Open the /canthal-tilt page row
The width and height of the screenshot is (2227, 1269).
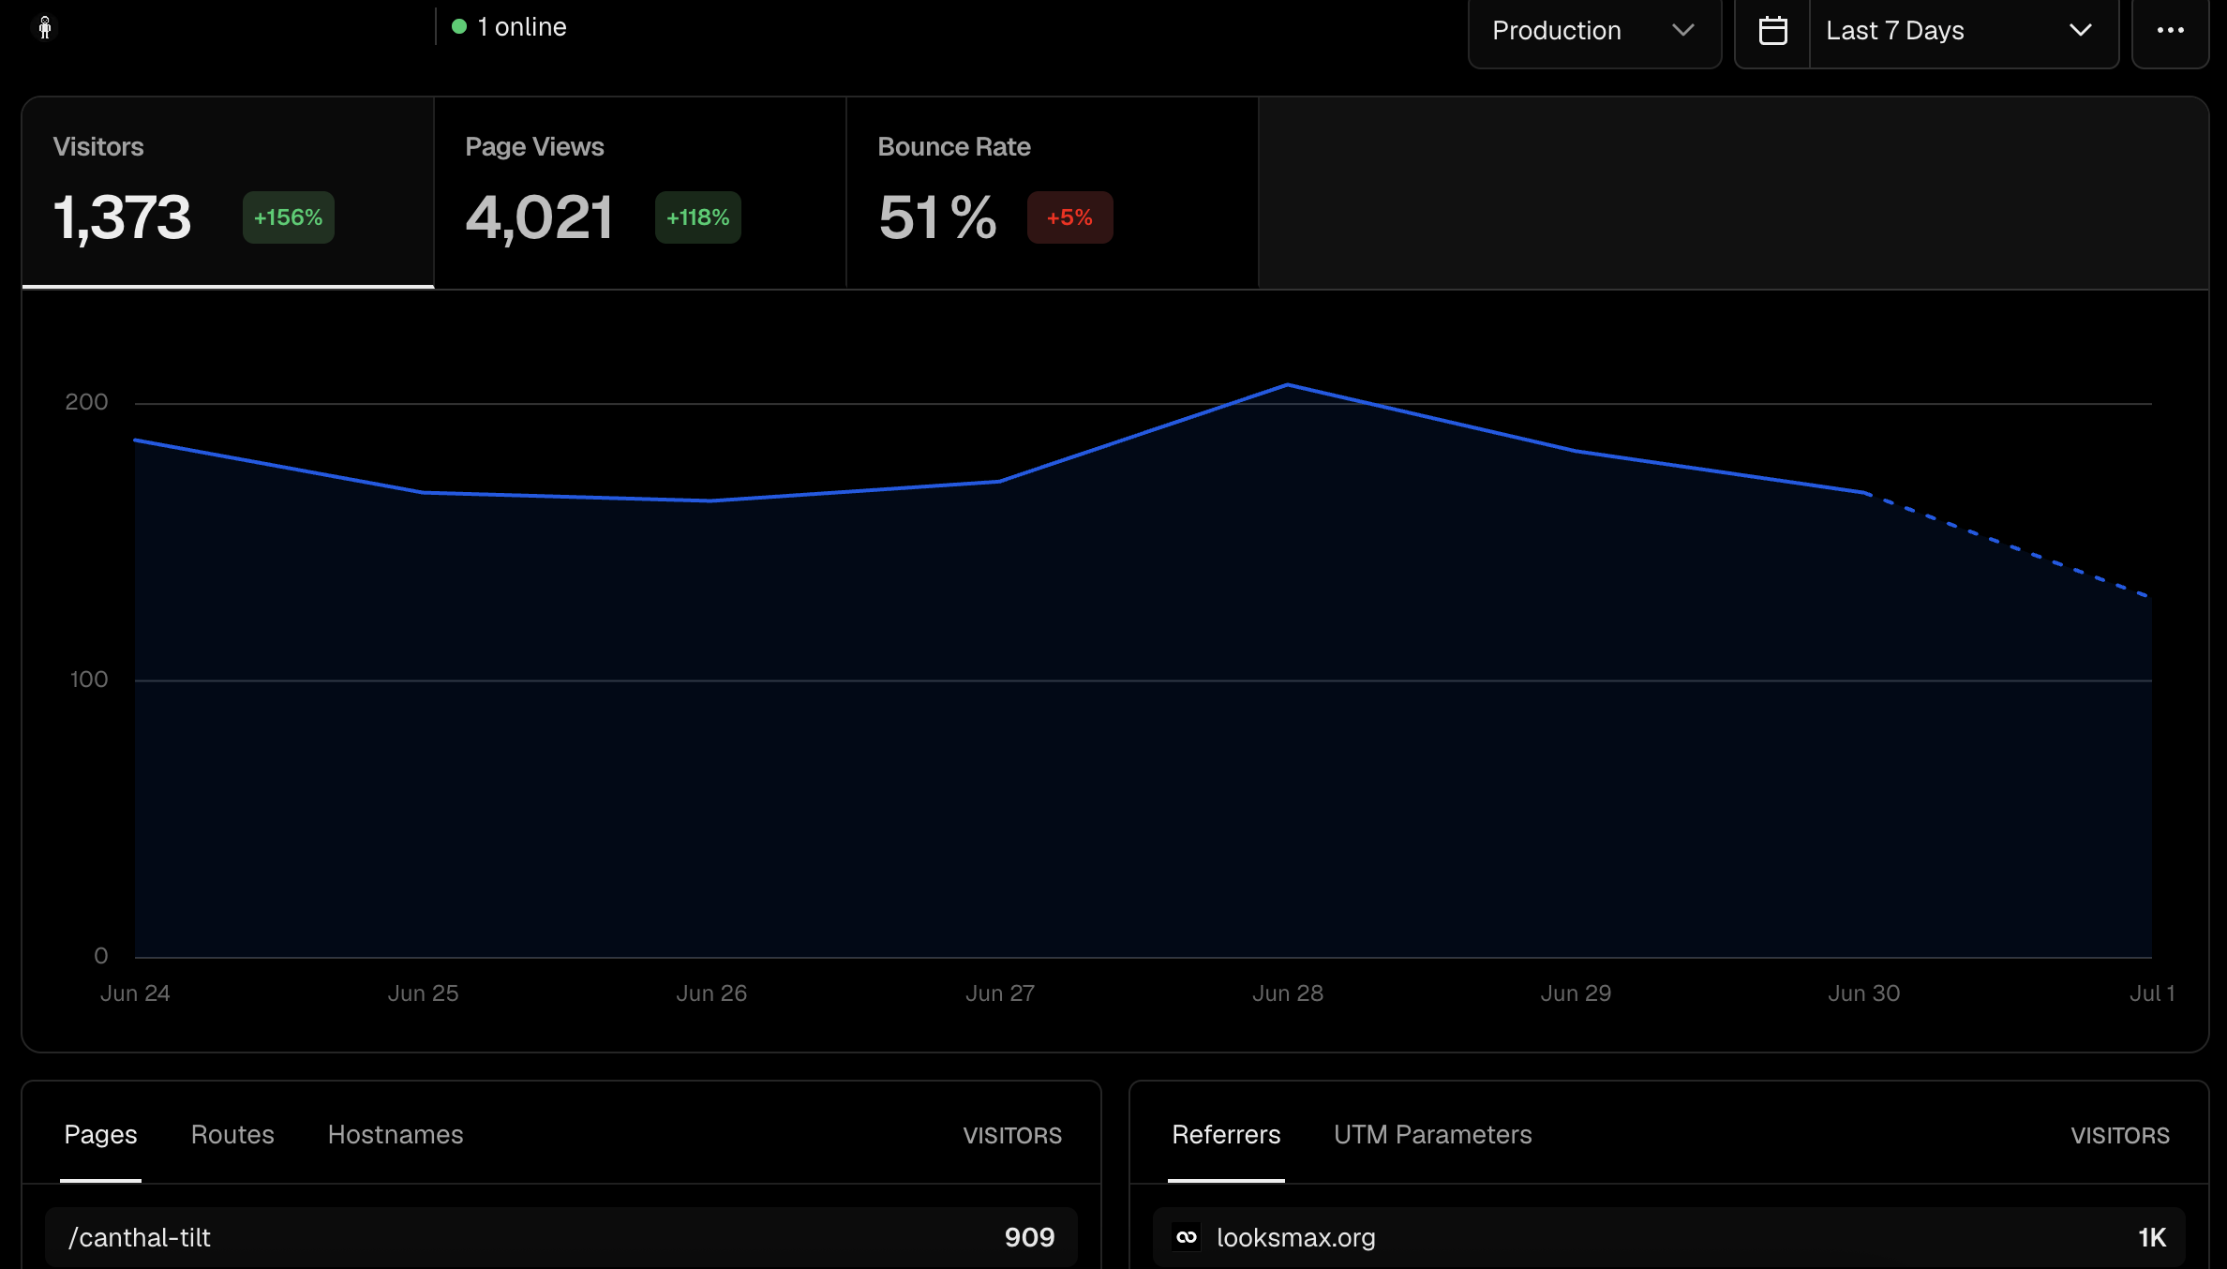(x=561, y=1237)
